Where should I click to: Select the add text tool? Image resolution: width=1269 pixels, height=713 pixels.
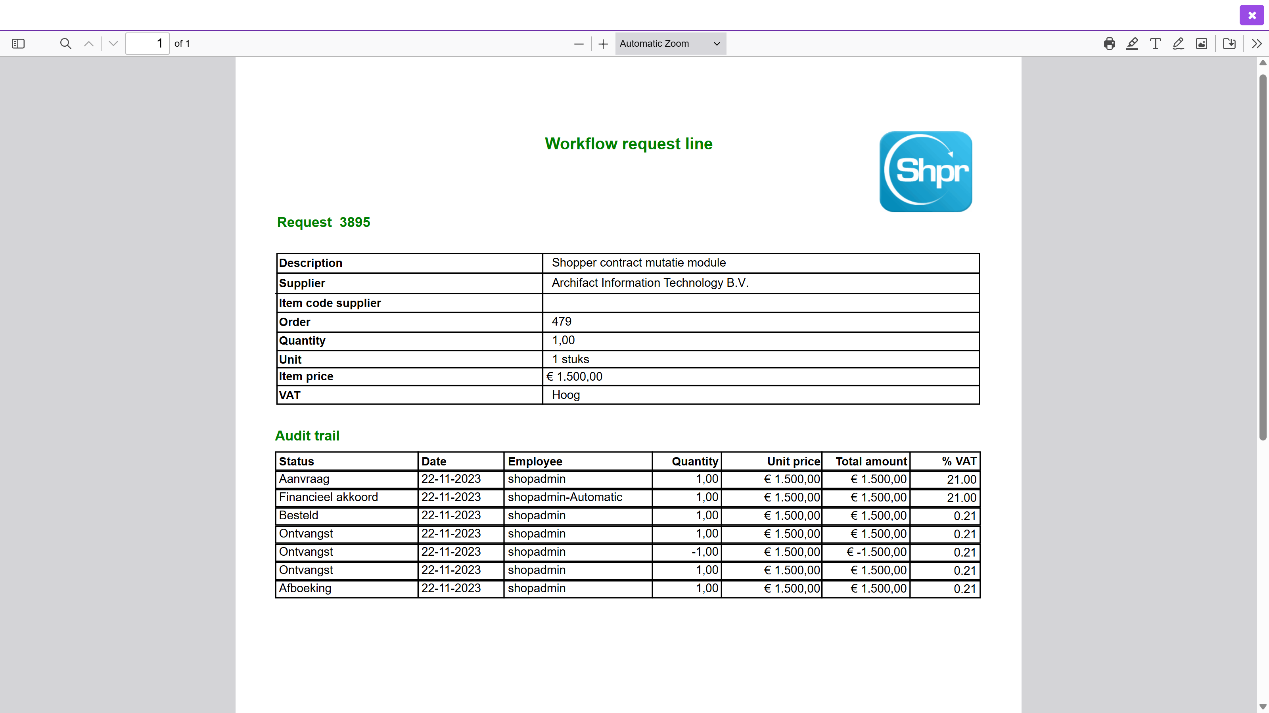1155,44
